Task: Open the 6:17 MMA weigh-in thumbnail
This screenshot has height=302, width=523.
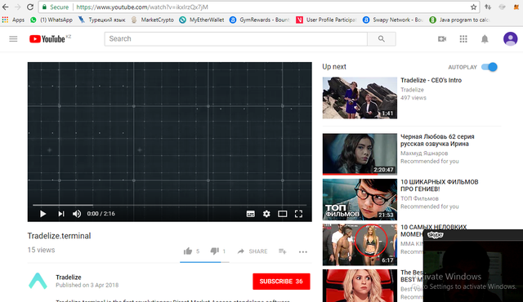Action: point(360,245)
